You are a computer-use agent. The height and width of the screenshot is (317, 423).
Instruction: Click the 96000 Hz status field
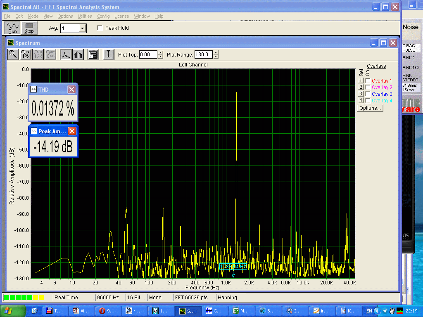click(x=109, y=297)
